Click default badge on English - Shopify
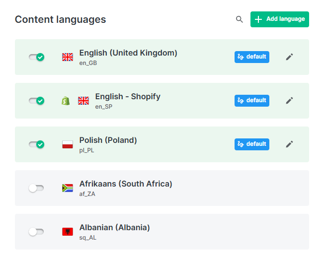 click(x=252, y=101)
